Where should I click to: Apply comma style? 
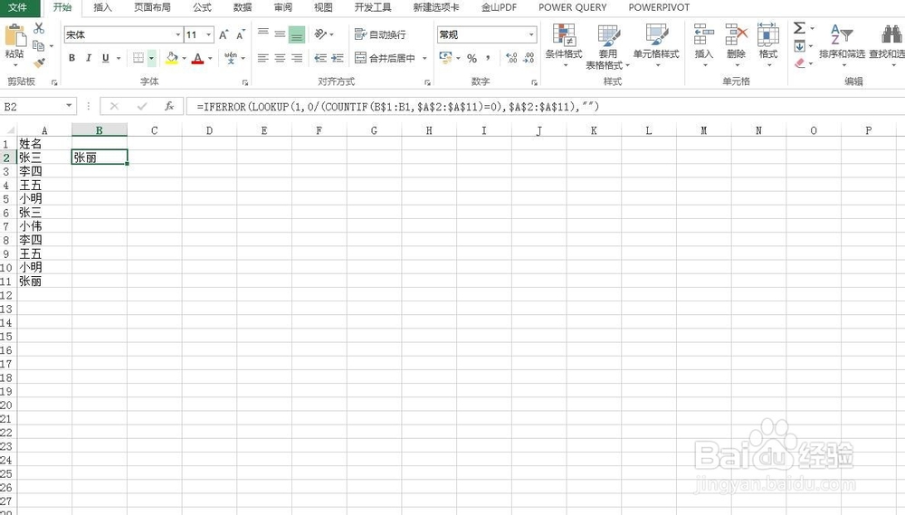(489, 58)
